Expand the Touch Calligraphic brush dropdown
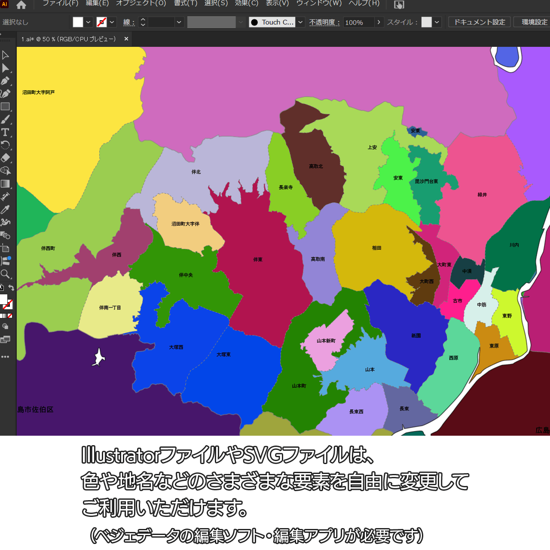Screen dimensions: 550x550 pos(300,22)
